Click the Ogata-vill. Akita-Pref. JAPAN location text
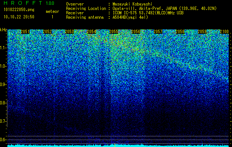The width and height of the screenshot is (232, 147). tap(165, 8)
